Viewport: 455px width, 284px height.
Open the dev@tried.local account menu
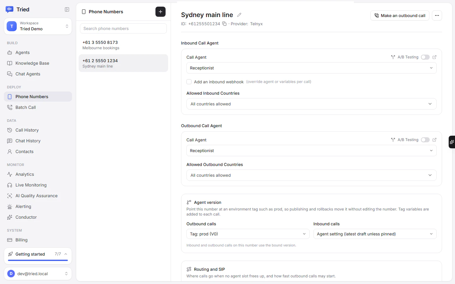pos(38,274)
